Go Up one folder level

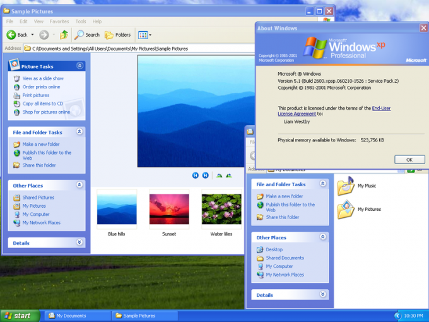click(x=64, y=35)
